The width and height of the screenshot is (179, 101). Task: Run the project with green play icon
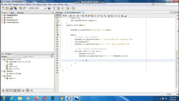[x=63, y=8]
